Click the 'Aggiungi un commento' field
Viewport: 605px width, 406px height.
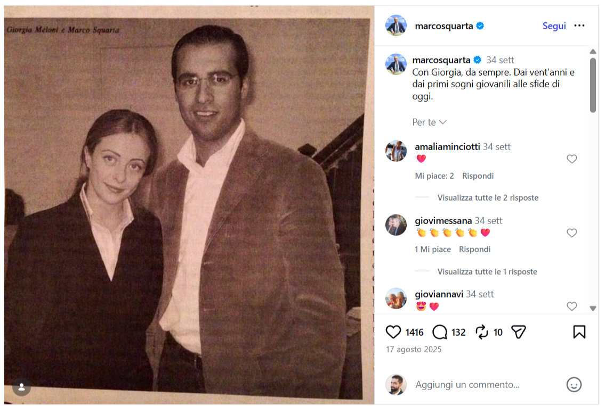[480, 385]
